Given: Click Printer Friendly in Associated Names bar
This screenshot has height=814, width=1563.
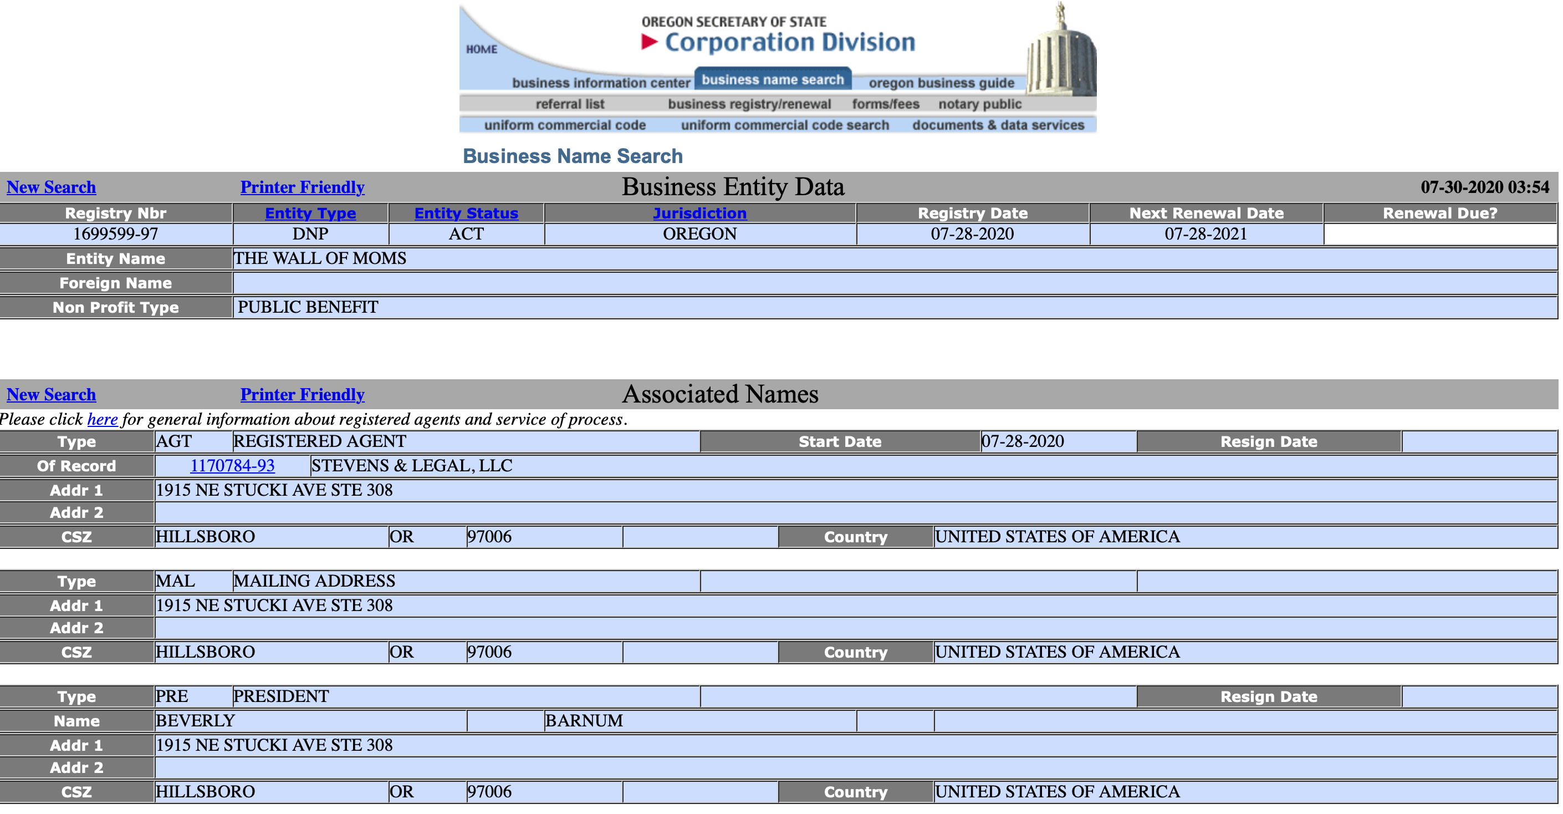Looking at the screenshot, I should coord(302,395).
